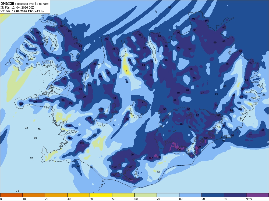This screenshot has width=269, height=201.
Task: Click the map value 76 over the sea
Action: point(31,158)
